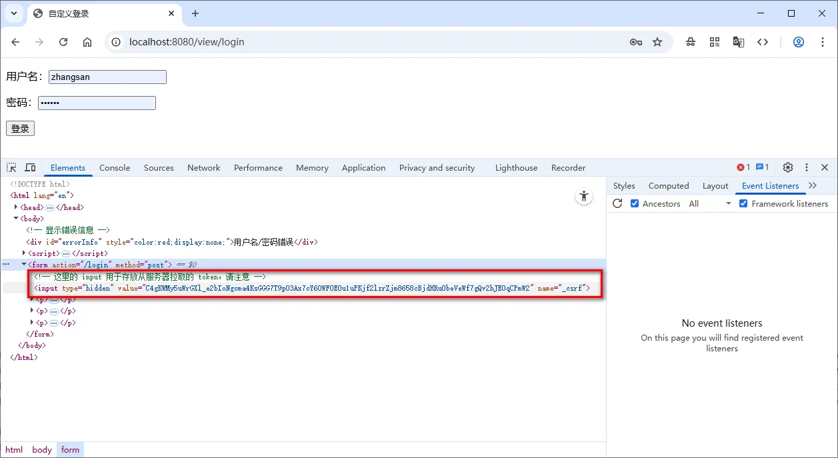
Task: Select the closing </form> tag line
Action: 40,334
